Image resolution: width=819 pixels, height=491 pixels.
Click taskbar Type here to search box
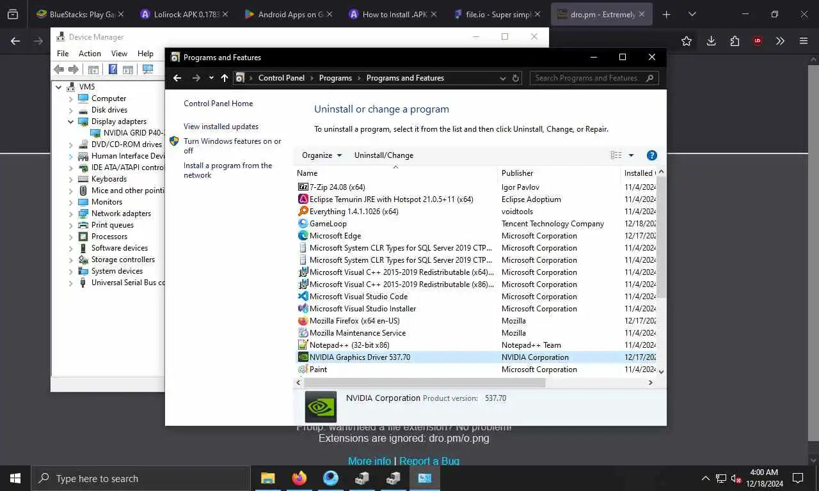(x=141, y=478)
